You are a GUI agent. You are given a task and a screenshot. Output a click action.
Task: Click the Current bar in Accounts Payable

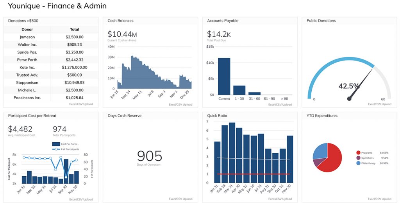[224, 76]
